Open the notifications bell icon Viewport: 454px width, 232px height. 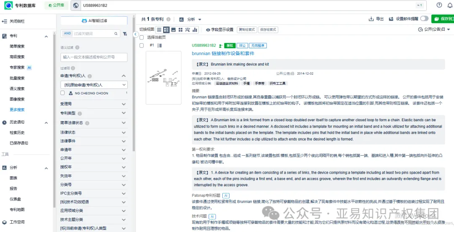coord(450,5)
